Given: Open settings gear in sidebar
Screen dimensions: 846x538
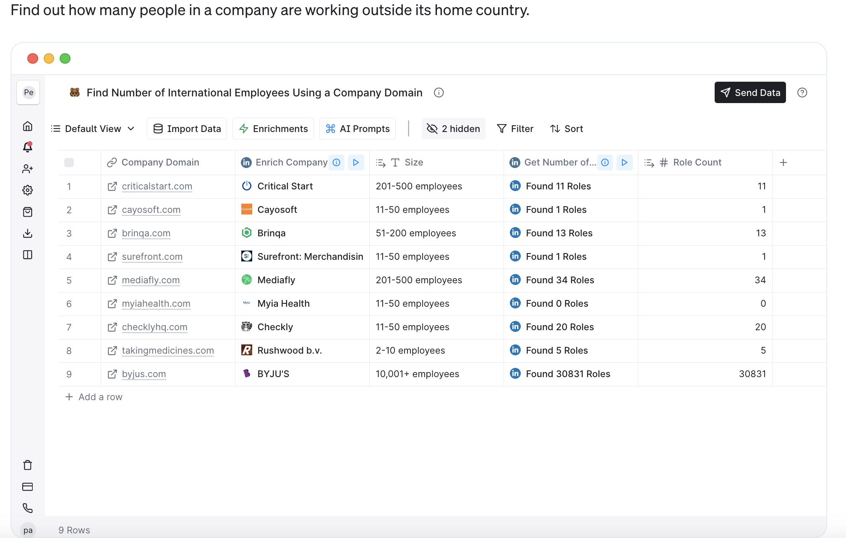Looking at the screenshot, I should pos(28,190).
